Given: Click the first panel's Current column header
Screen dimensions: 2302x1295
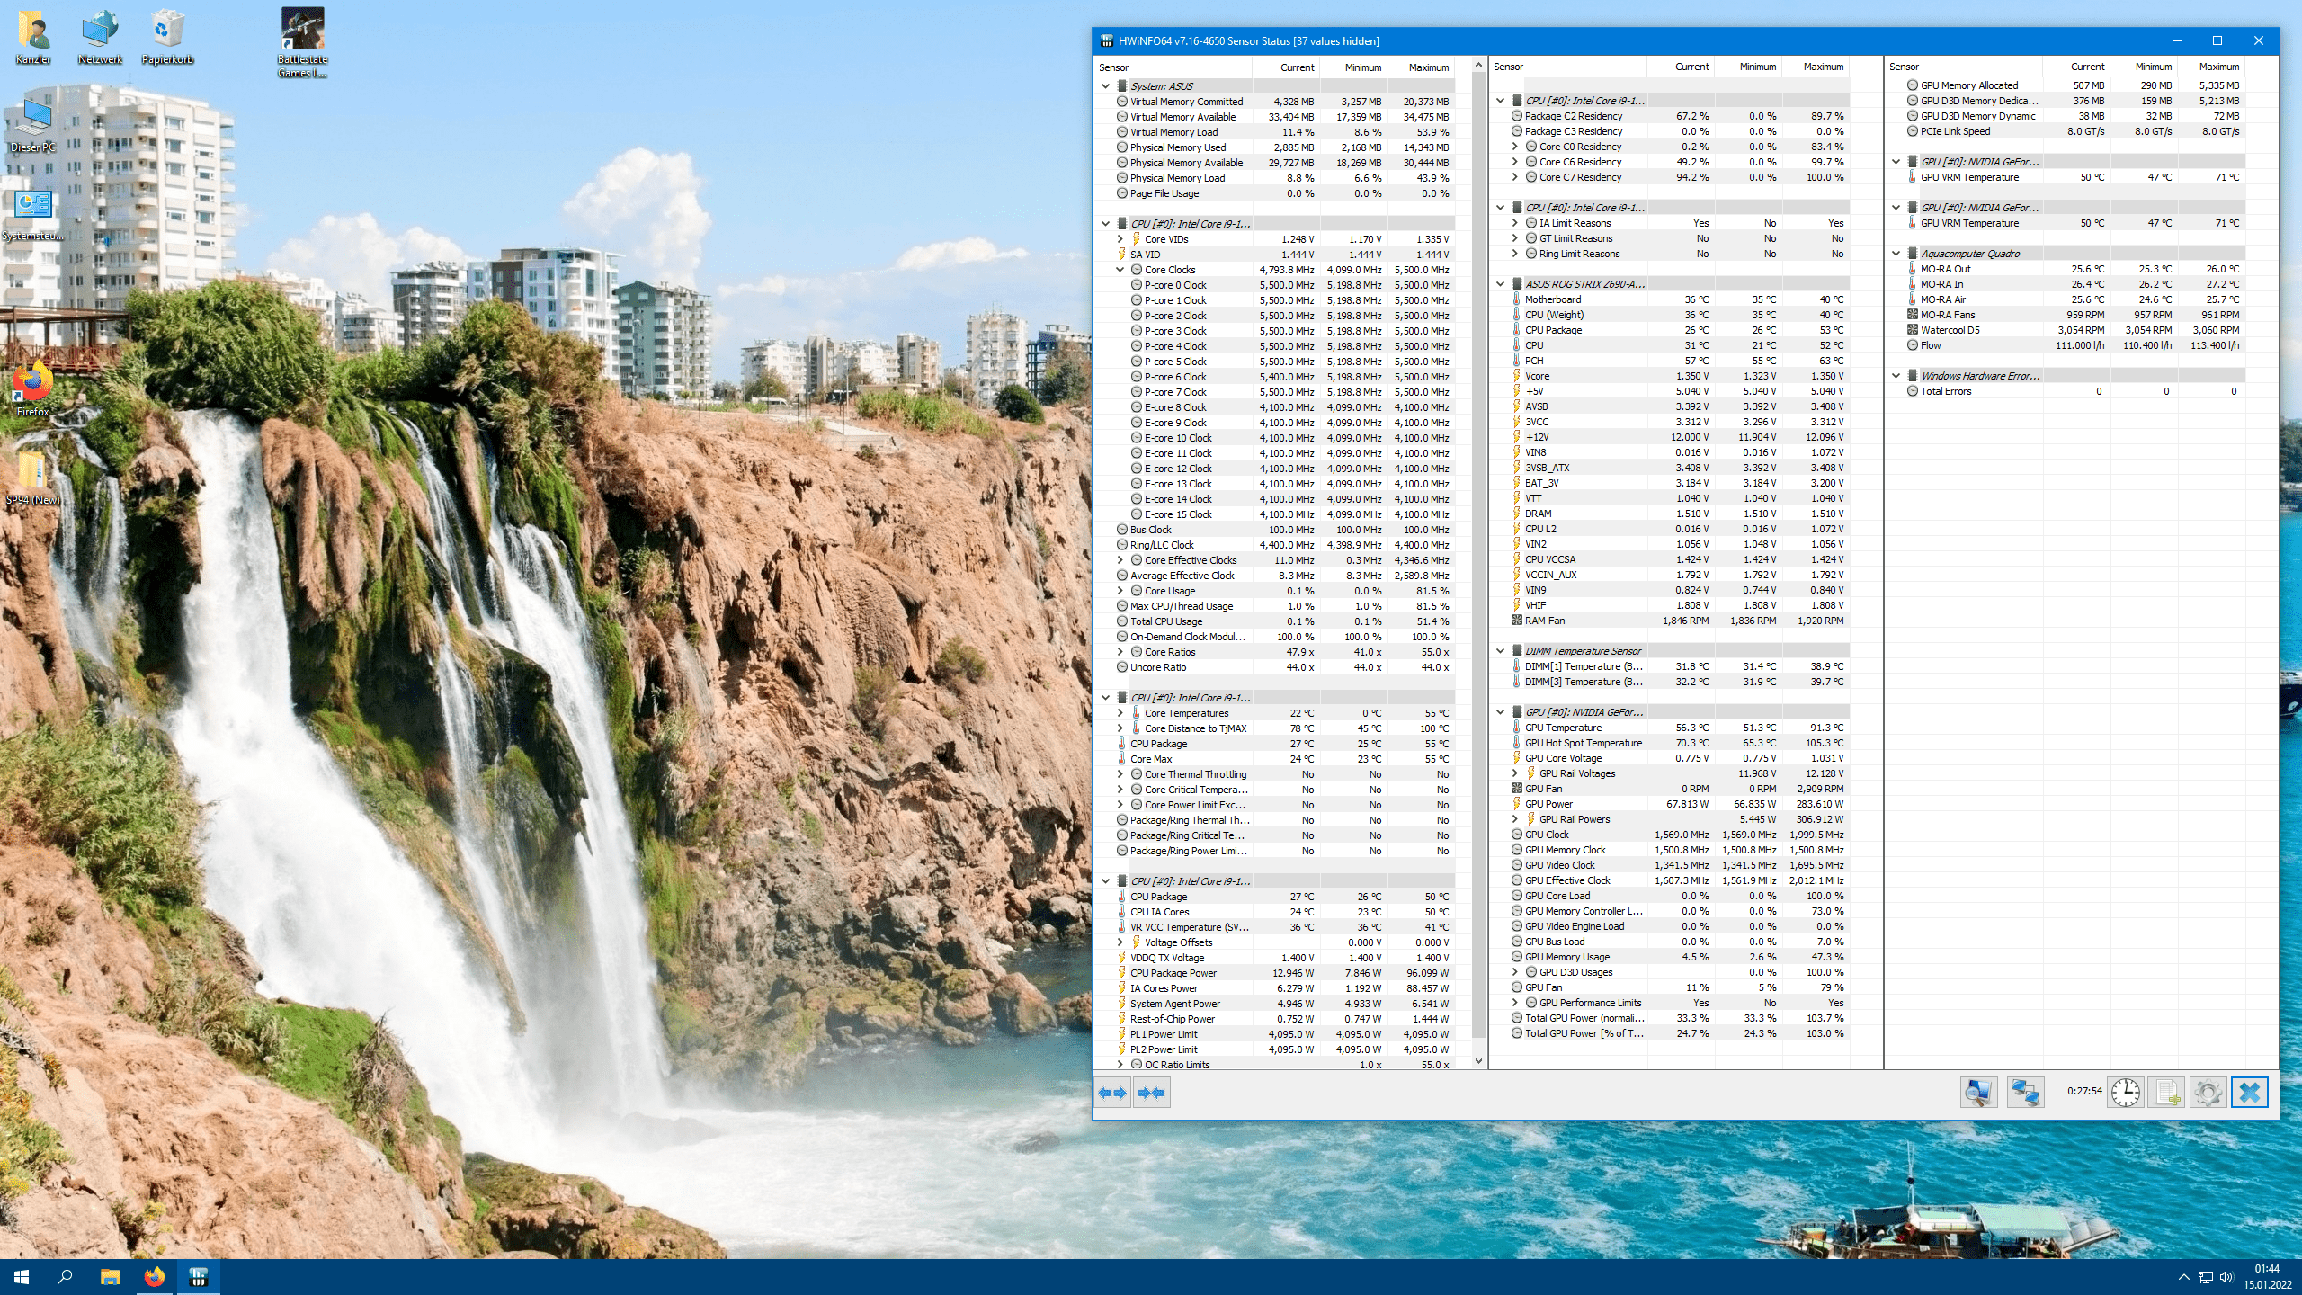Looking at the screenshot, I should [x=1286, y=67].
